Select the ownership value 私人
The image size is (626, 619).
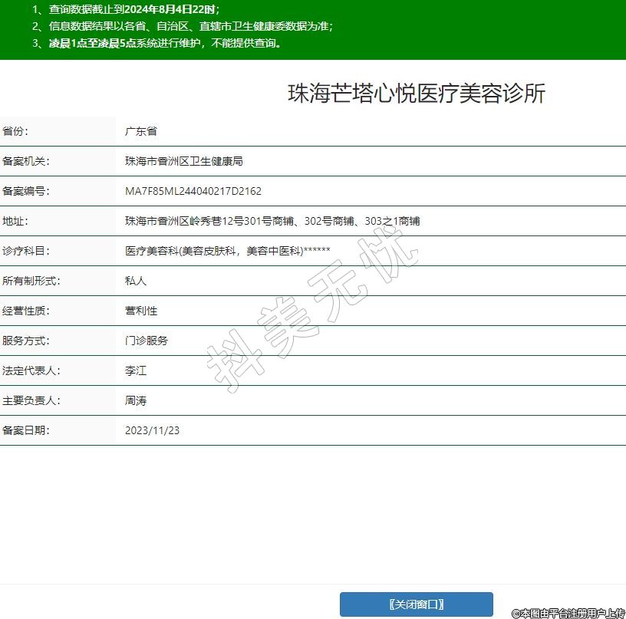(x=136, y=281)
